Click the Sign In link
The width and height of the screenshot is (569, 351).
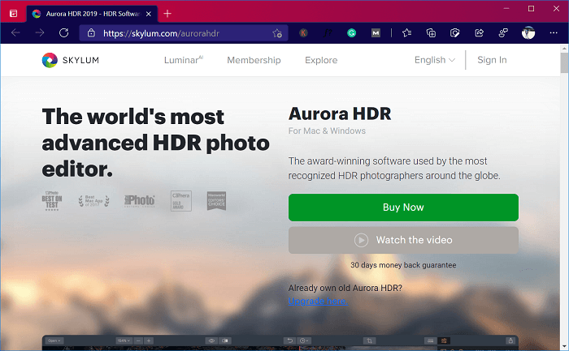pos(492,60)
